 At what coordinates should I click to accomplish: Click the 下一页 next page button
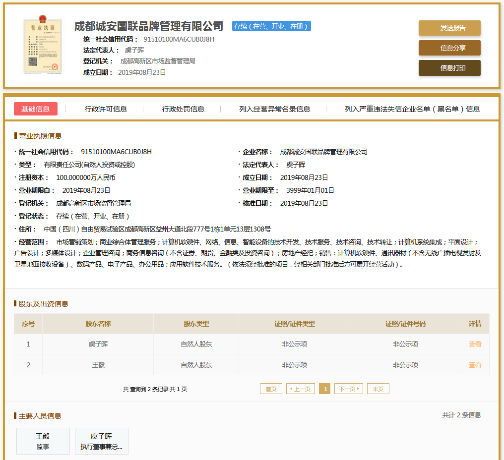[349, 389]
